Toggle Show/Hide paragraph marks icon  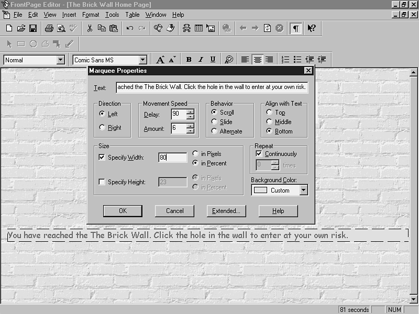(x=296, y=28)
